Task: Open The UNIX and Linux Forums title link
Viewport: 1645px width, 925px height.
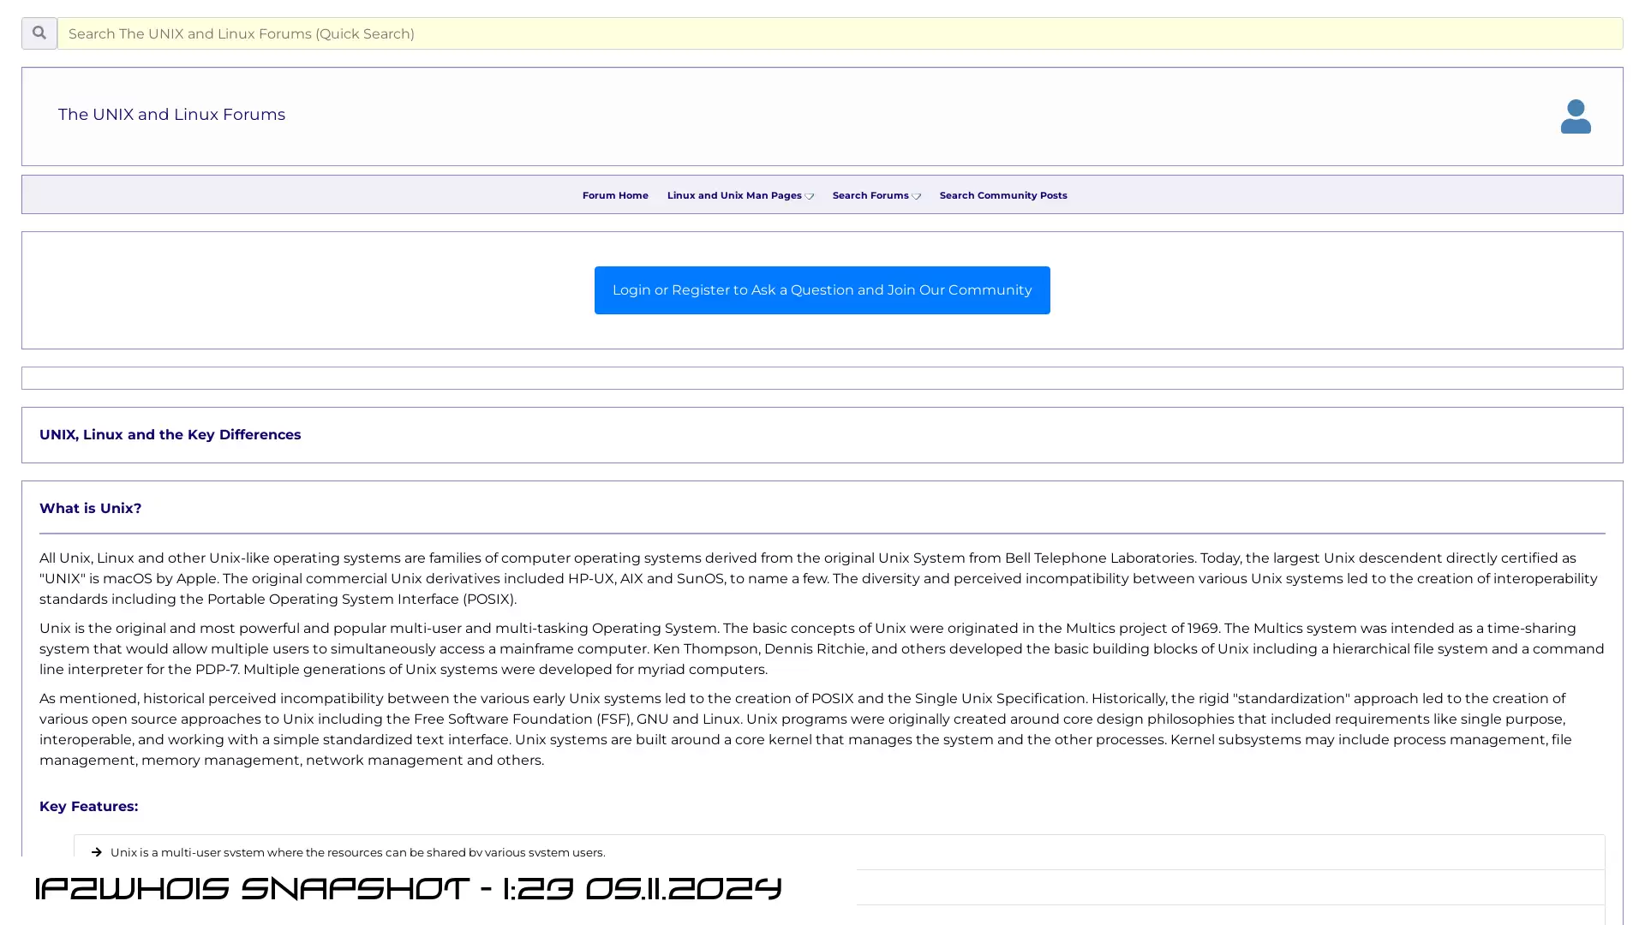Action: (x=171, y=115)
